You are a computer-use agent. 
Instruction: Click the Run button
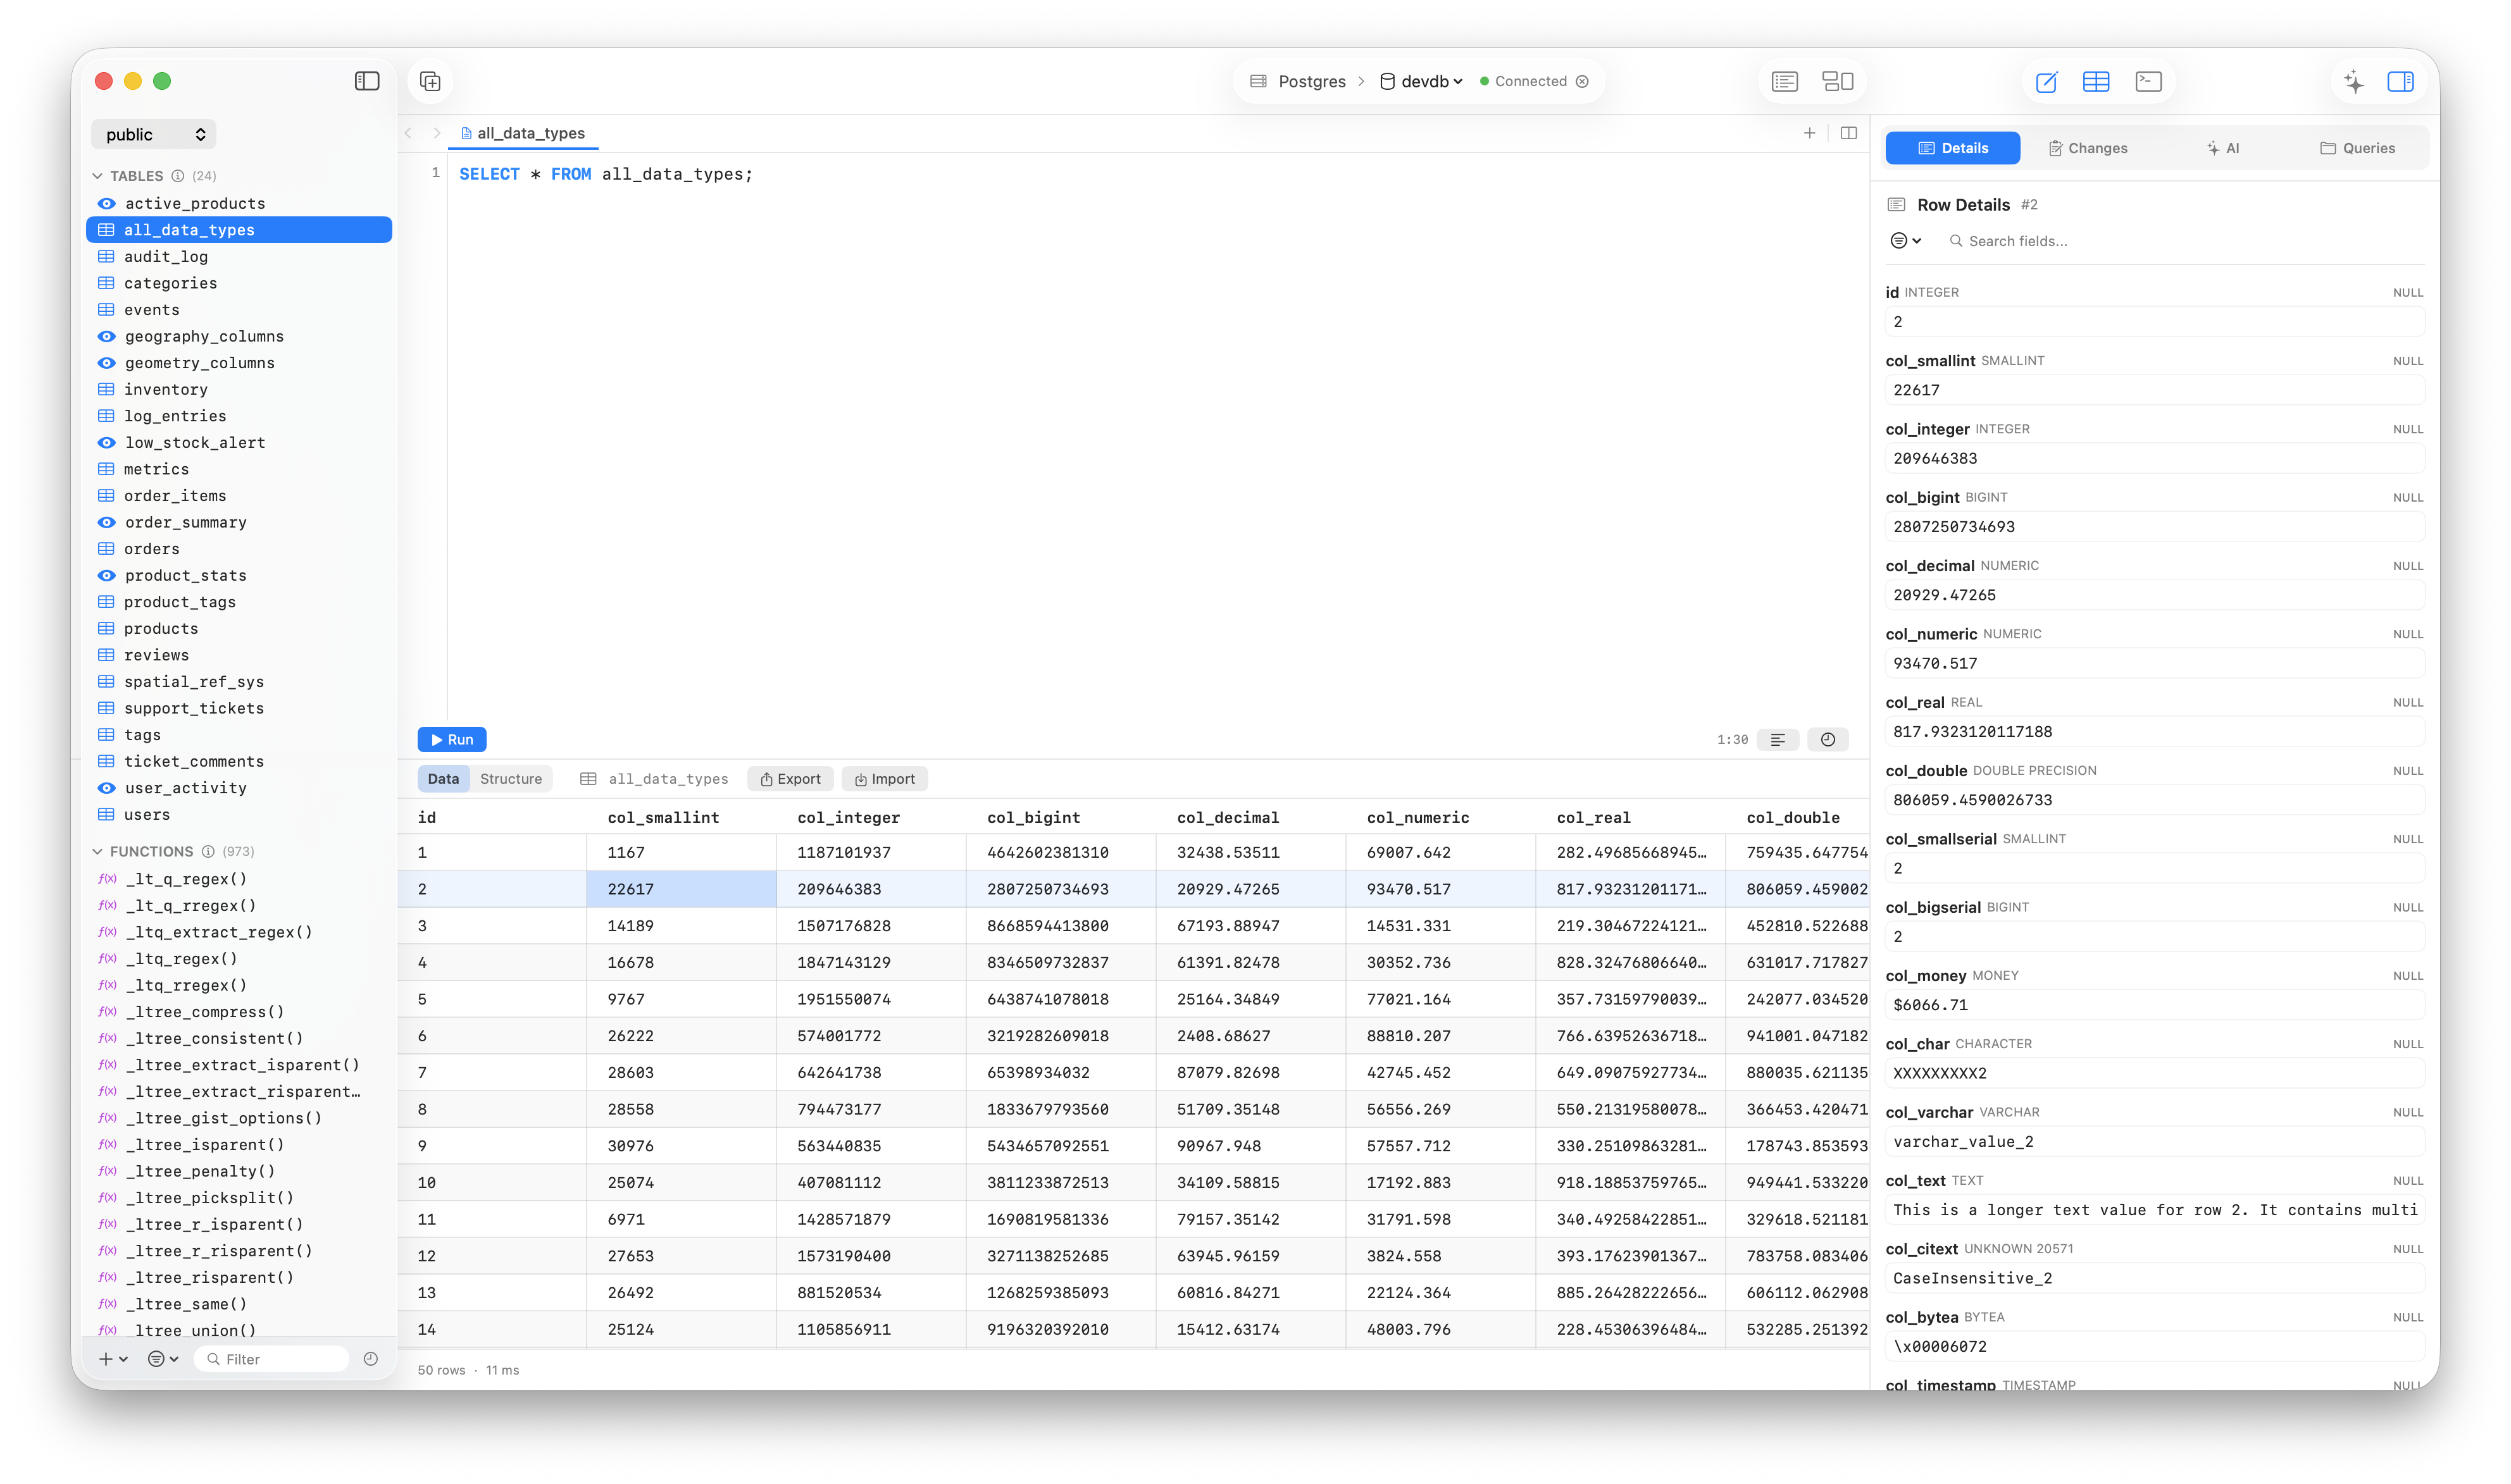point(453,739)
